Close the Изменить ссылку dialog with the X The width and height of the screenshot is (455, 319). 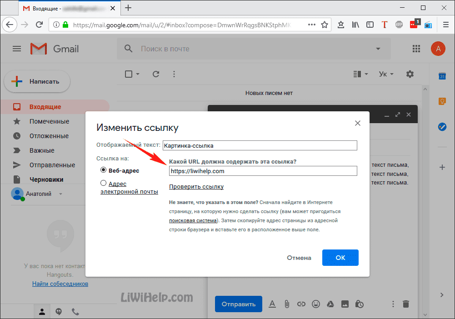point(357,123)
